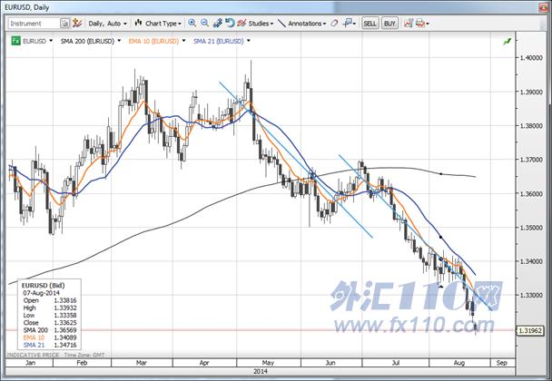Click the EURUSD, Daily window title
The width and height of the screenshot is (552, 381).
[26, 7]
